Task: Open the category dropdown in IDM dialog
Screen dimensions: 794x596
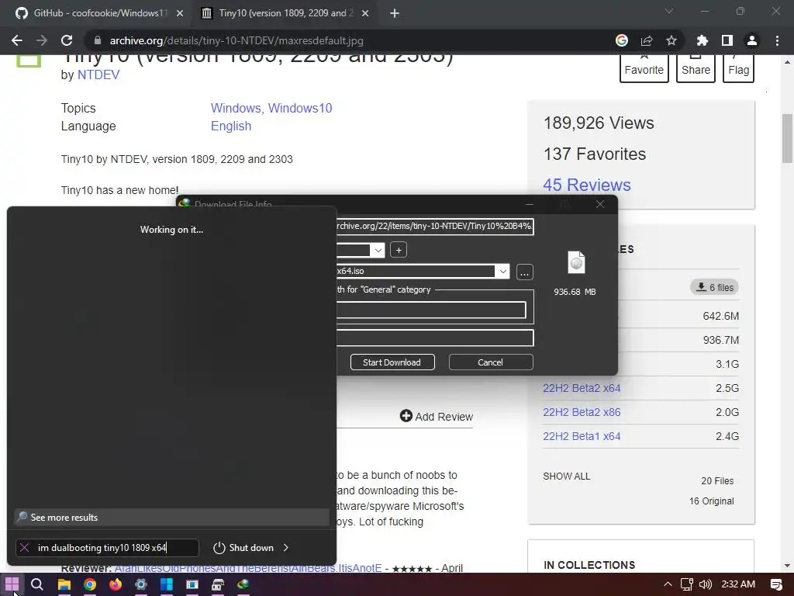Action: (378, 250)
